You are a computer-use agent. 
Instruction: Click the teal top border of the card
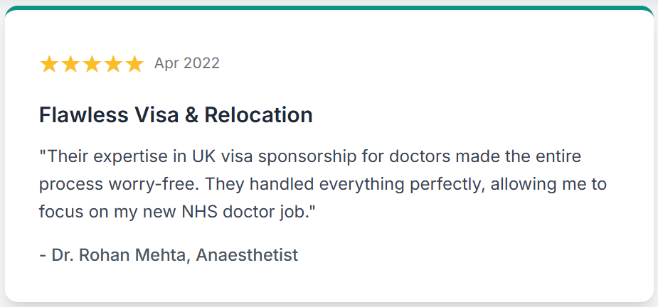click(329, 8)
